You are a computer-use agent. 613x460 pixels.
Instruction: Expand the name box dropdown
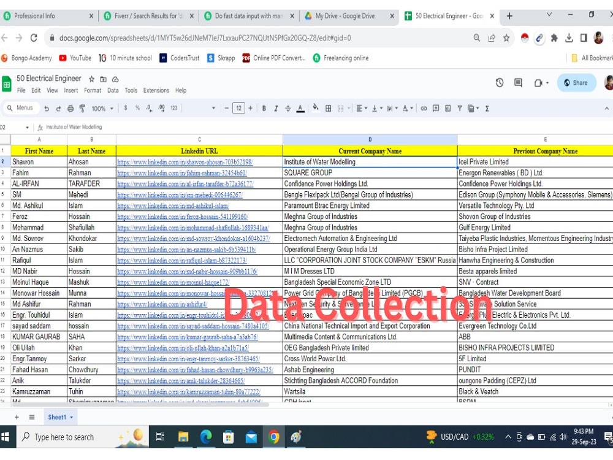tap(27, 128)
